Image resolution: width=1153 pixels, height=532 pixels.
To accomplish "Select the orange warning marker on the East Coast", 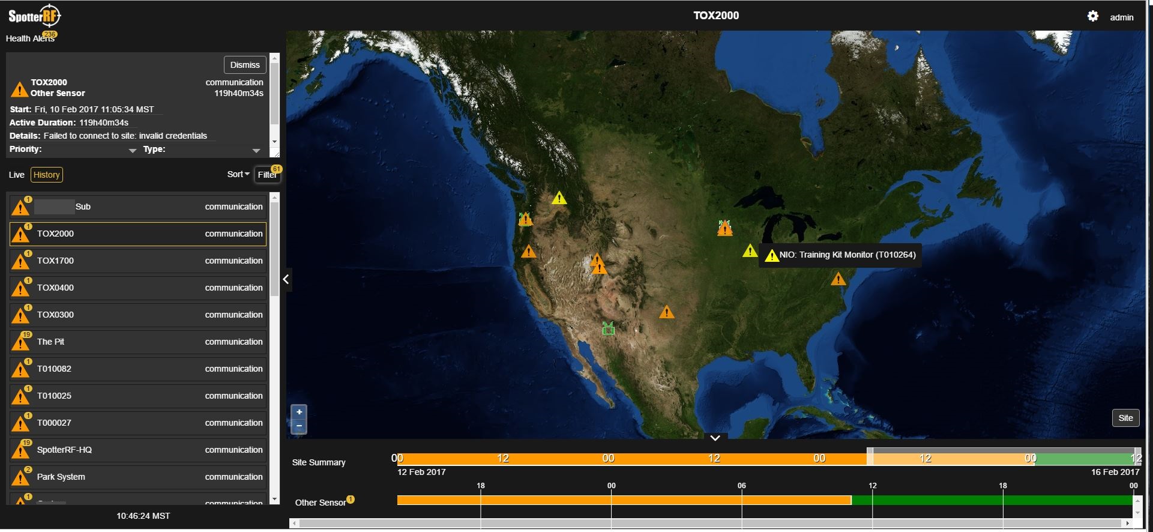I will tap(838, 279).
